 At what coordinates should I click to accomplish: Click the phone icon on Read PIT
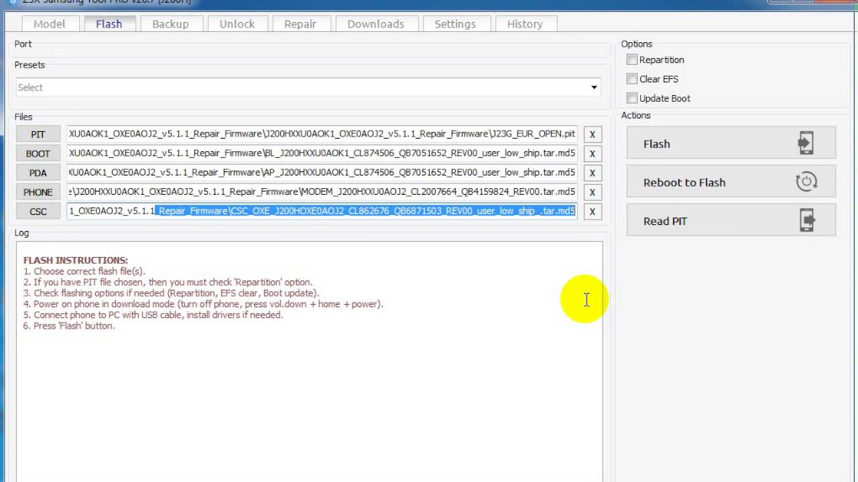pyautogui.click(x=806, y=221)
